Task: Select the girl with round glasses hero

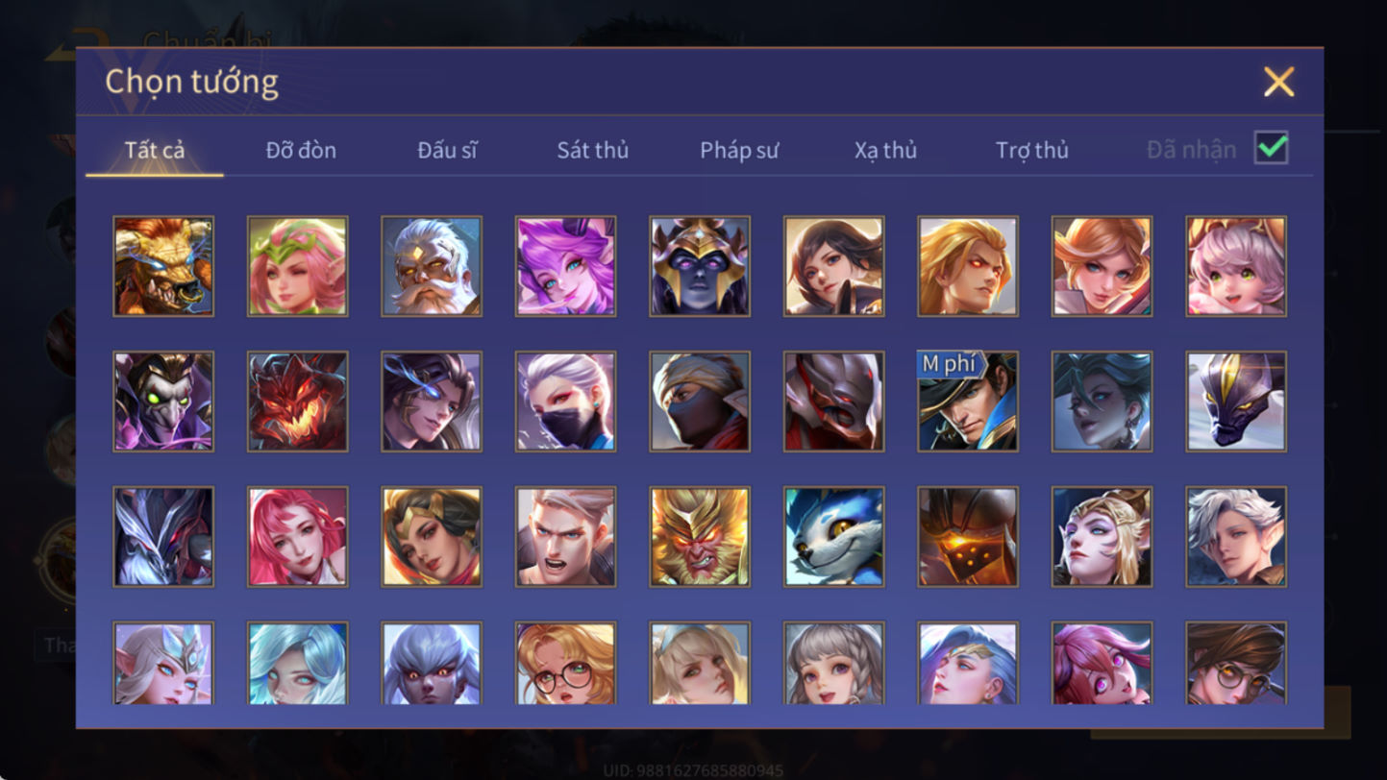Action: (x=566, y=663)
